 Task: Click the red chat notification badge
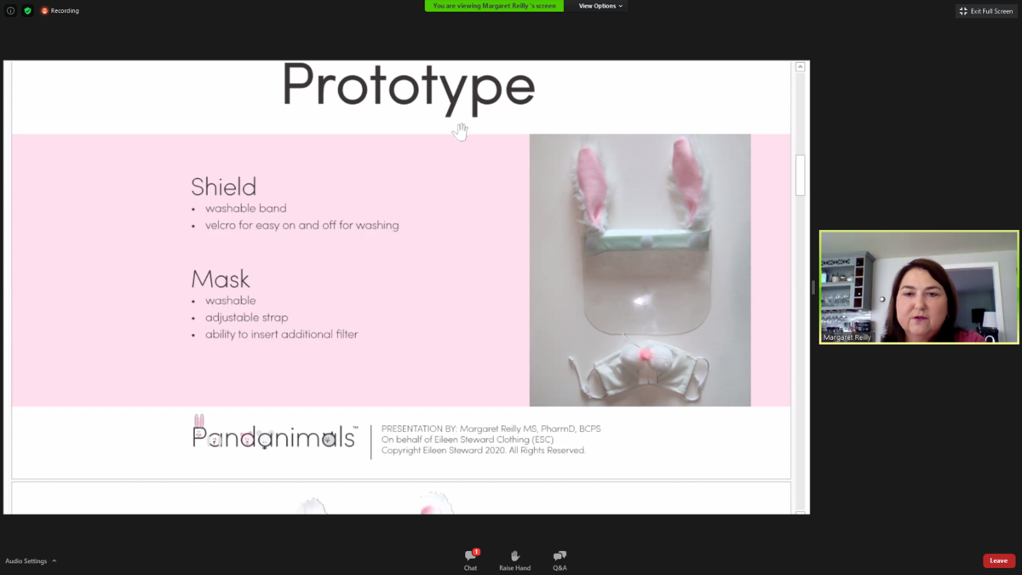[476, 552]
